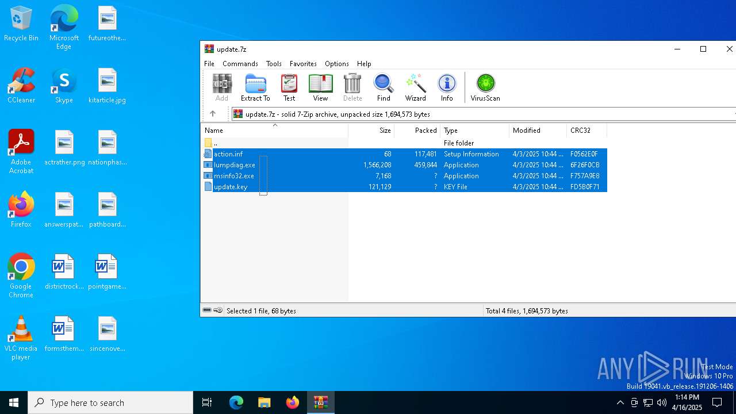The width and height of the screenshot is (736, 414).
Task: Click the key icon in status bar
Action: point(218,310)
